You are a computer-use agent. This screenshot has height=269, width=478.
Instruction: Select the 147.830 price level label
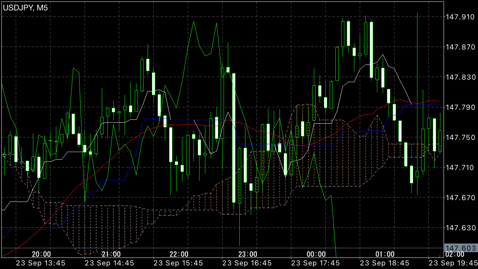coord(460,77)
